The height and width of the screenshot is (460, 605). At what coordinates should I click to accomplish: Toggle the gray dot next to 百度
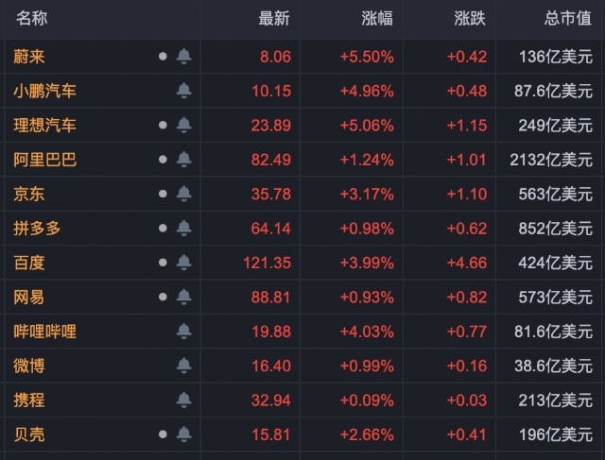coord(163,263)
